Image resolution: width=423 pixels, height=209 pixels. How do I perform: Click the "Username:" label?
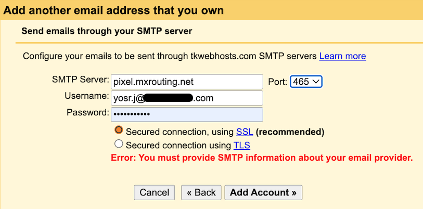[x=87, y=96]
